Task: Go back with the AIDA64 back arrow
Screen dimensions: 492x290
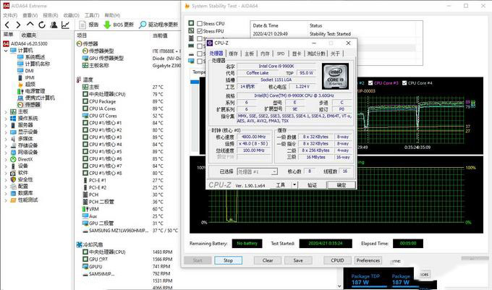Action: pyautogui.click(x=7, y=25)
